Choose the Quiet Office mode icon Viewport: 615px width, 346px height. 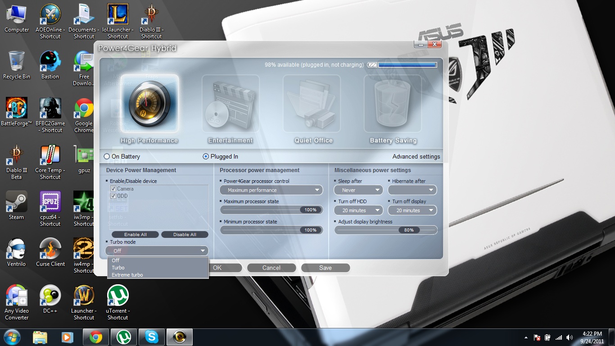tap(312, 104)
